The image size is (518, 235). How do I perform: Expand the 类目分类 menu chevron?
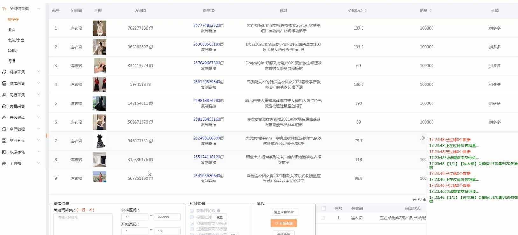click(x=38, y=140)
